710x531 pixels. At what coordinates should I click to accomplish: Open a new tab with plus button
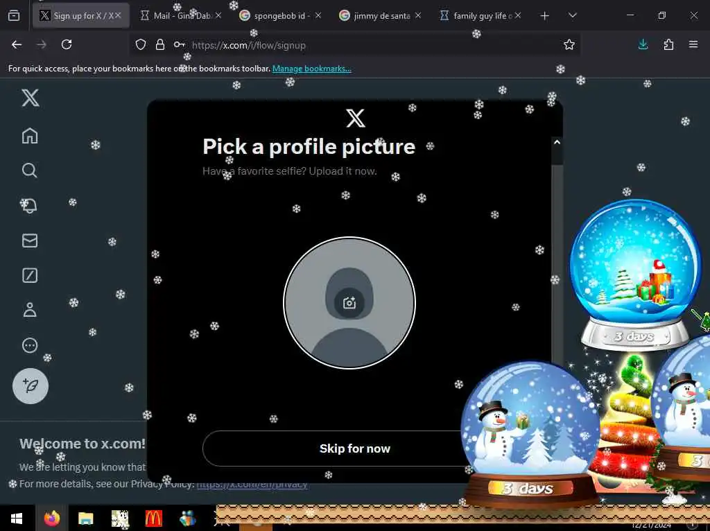[x=545, y=16]
